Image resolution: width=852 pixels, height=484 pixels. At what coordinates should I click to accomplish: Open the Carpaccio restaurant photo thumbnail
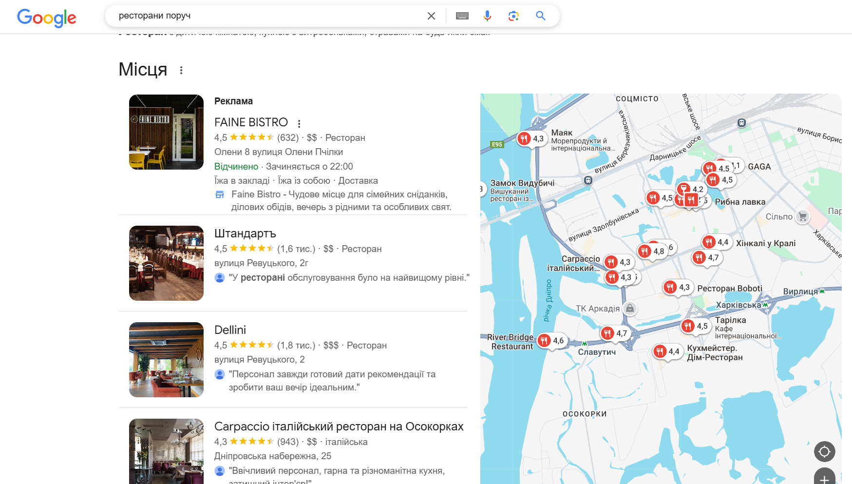click(166, 451)
